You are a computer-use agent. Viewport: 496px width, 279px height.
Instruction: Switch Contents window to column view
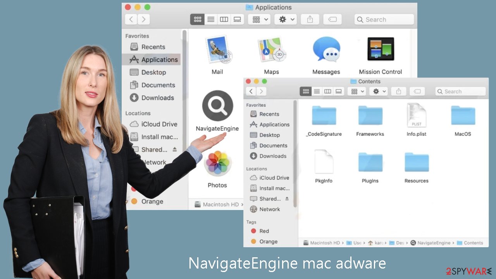pyautogui.click(x=328, y=91)
